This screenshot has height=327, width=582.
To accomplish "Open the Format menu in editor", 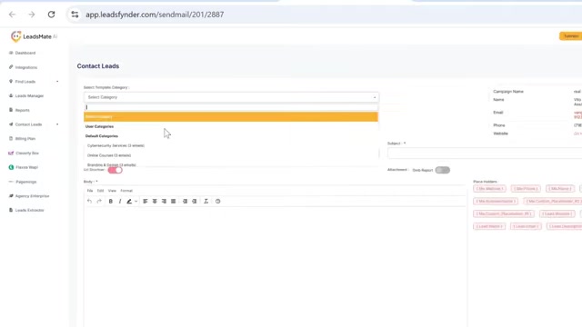I will [126, 191].
